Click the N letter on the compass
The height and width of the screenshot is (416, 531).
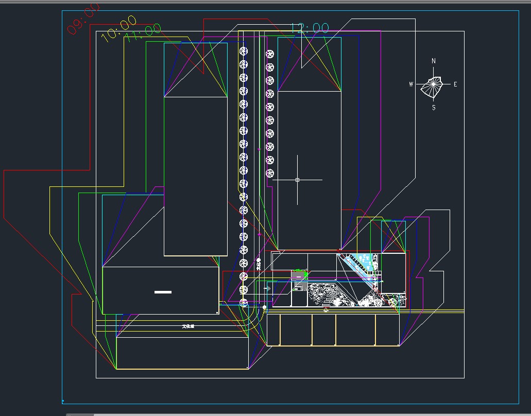pyautogui.click(x=434, y=61)
